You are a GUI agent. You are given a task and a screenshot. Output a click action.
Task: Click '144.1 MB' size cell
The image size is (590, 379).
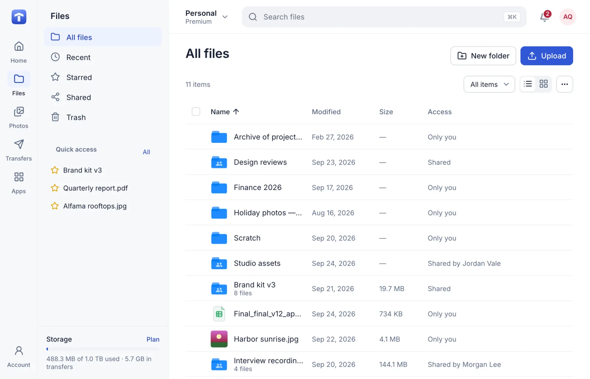coord(393,365)
